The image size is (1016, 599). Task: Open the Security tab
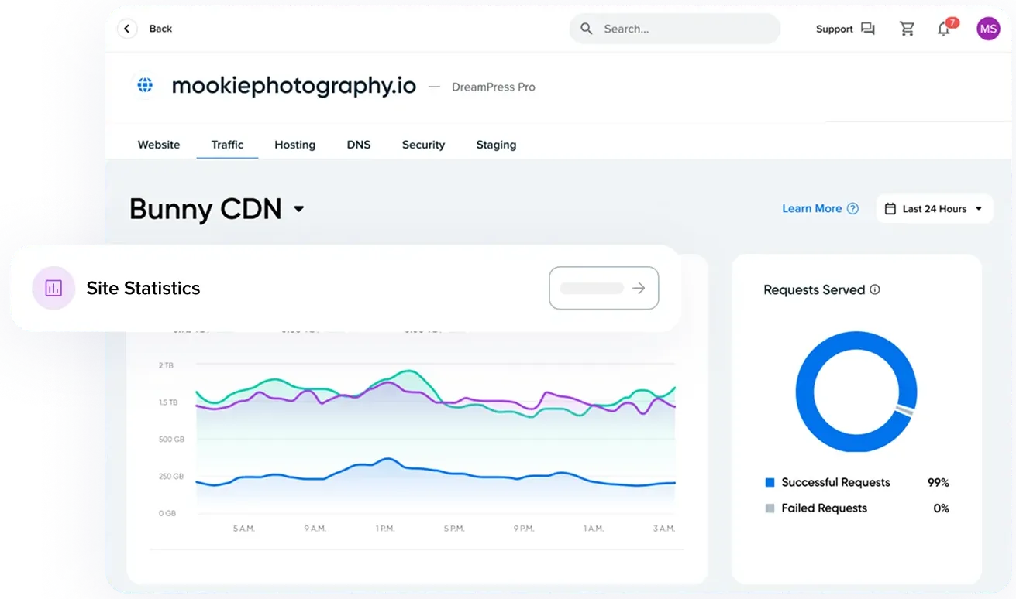pos(423,145)
